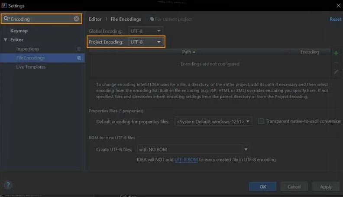
Task: Click the Reset link
Action: coord(335,19)
